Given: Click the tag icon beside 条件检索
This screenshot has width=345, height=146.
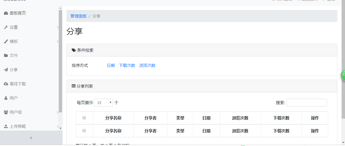Looking at the screenshot, I should click(x=73, y=50).
